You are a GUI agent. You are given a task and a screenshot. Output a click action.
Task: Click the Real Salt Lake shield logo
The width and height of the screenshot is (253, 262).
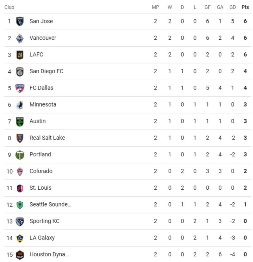tap(20, 138)
